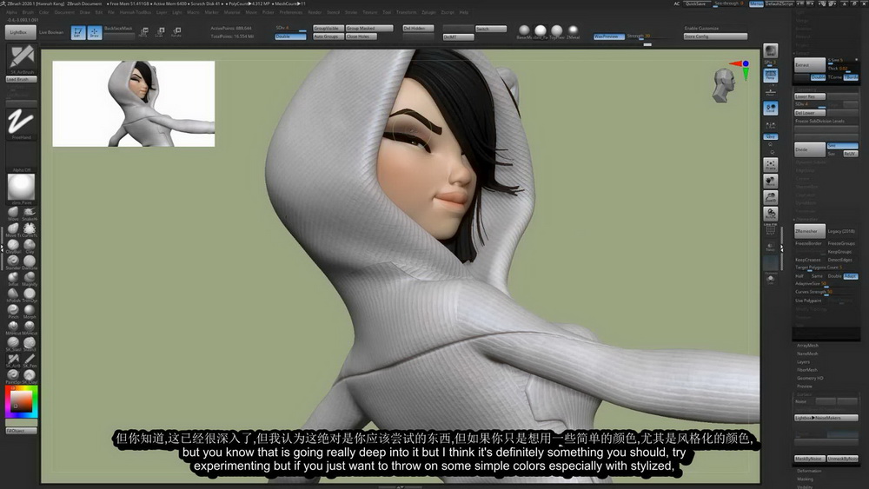Open the Preferences menu
Image resolution: width=869 pixels, height=489 pixels.
pos(291,12)
